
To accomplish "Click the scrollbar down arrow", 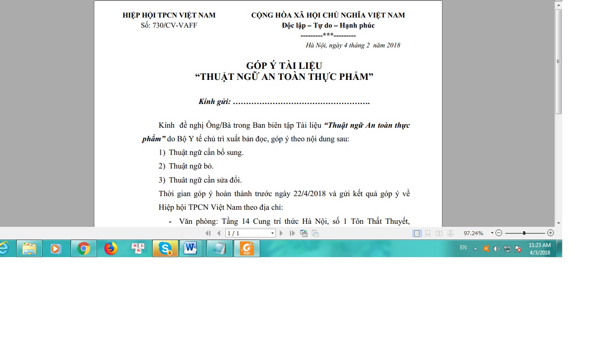I will click(x=558, y=223).
